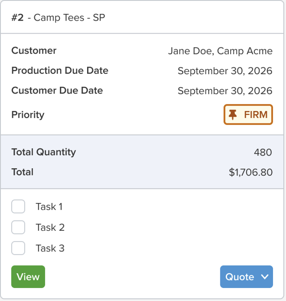Click the Task 2 label text

pyautogui.click(x=50, y=228)
